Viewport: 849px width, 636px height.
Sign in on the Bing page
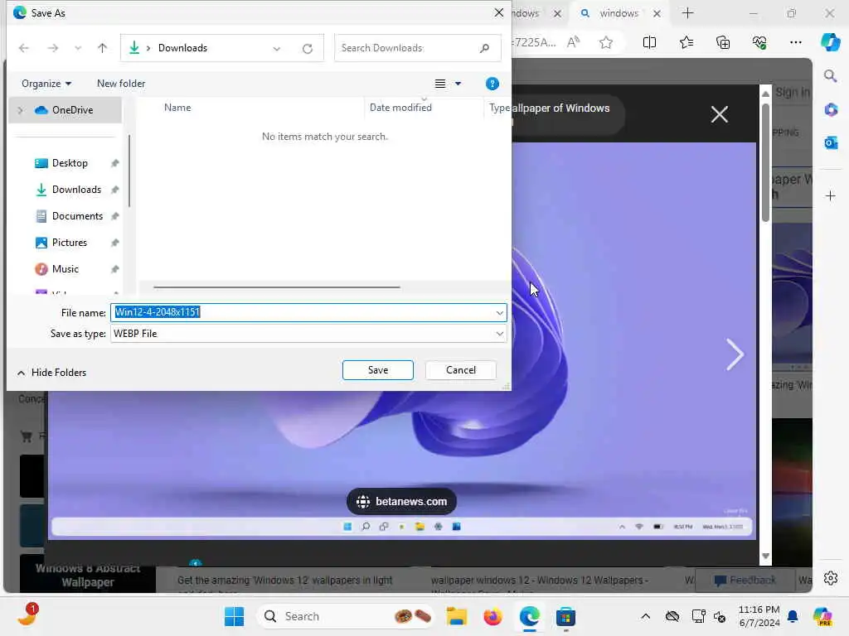(793, 93)
